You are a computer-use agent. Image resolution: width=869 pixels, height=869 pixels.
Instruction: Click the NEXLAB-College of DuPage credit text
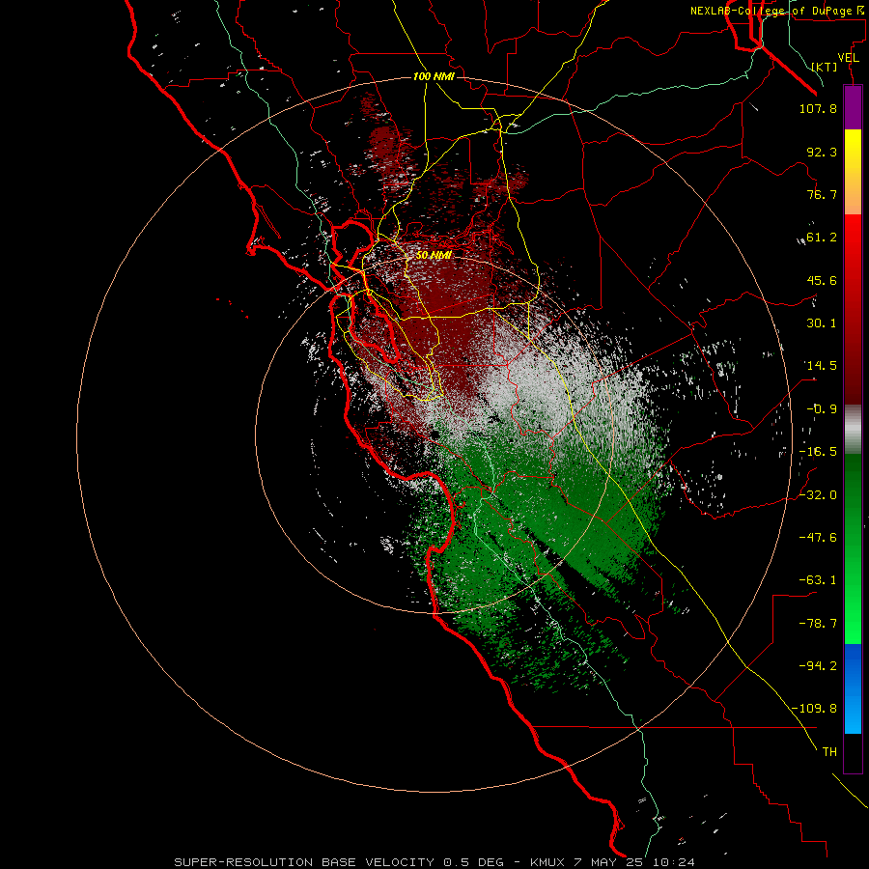(x=776, y=11)
